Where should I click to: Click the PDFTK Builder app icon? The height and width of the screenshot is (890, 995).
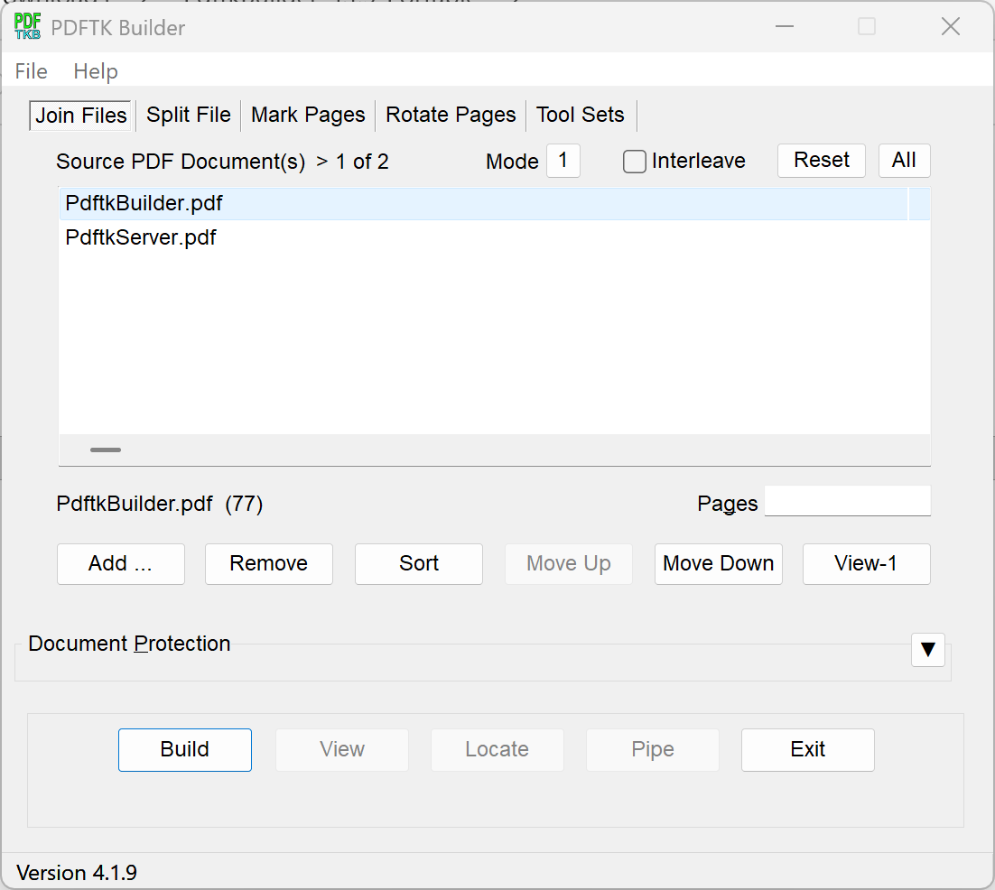pyautogui.click(x=28, y=27)
